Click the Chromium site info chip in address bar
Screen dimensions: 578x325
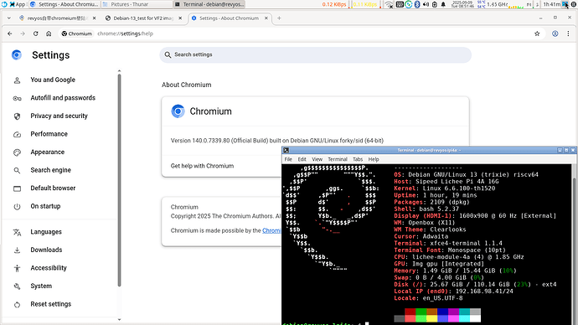77,34
